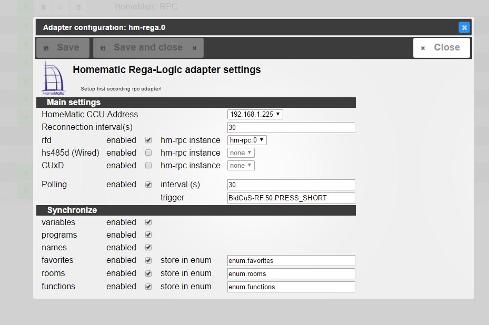Click the enum.functions input field
This screenshot has width=489, height=325.
click(x=291, y=287)
